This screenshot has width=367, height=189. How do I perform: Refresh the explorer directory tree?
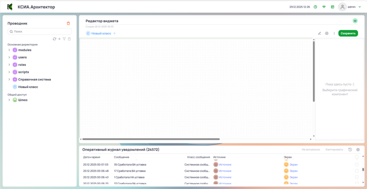pos(55,39)
